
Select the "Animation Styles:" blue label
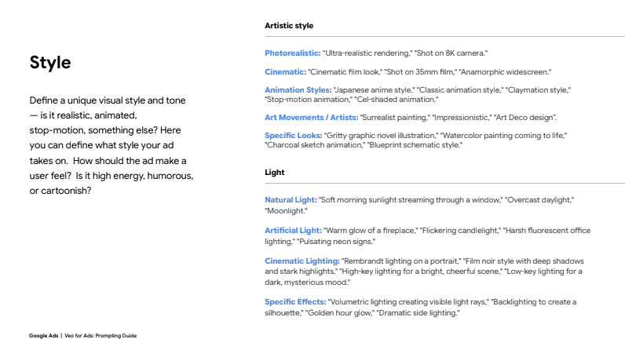(x=298, y=90)
